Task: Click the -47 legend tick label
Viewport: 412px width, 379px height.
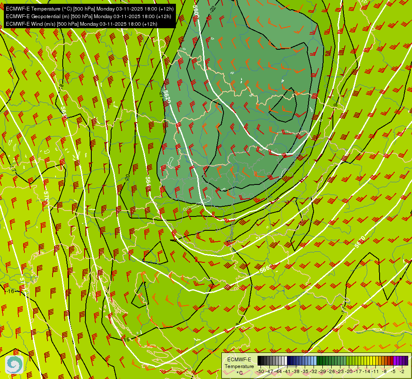Action: tap(269, 371)
